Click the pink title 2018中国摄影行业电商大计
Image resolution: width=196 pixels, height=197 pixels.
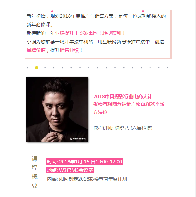click(123, 97)
